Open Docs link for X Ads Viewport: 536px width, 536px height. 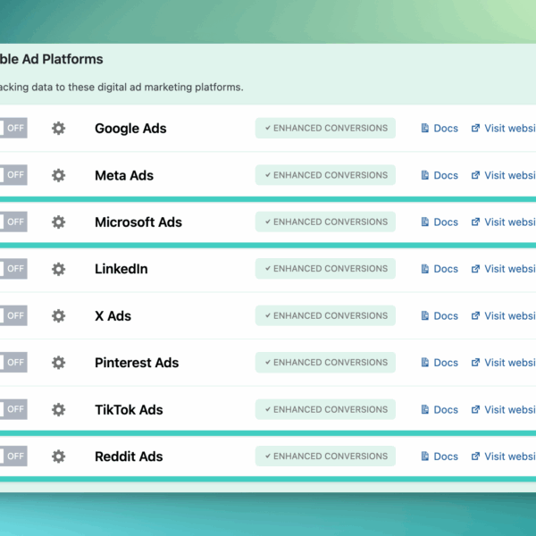(x=440, y=316)
